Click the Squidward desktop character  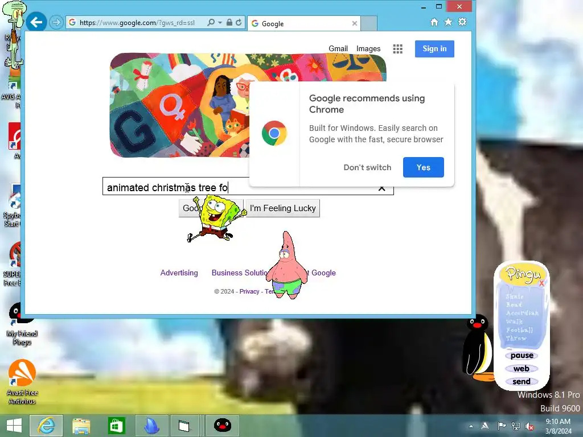pyautogui.click(x=14, y=35)
